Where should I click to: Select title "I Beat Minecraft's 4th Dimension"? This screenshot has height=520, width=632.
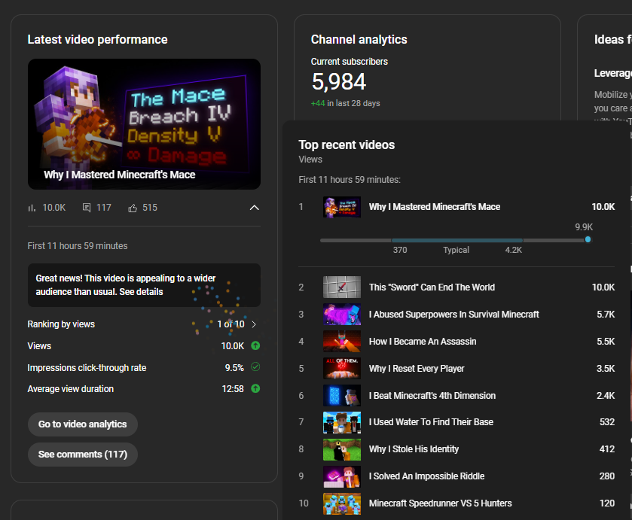[x=432, y=396]
